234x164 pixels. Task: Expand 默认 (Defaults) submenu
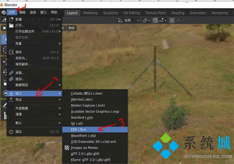[x=34, y=123]
